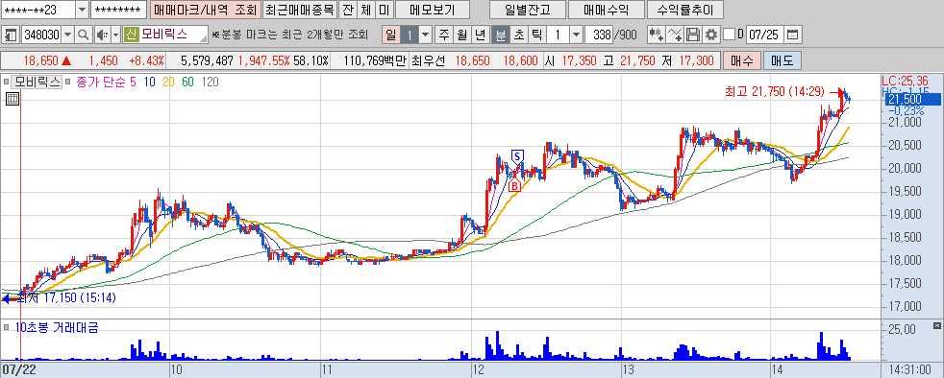944x378 pixels.
Task: Select the 체 tab
Action: (x=366, y=11)
